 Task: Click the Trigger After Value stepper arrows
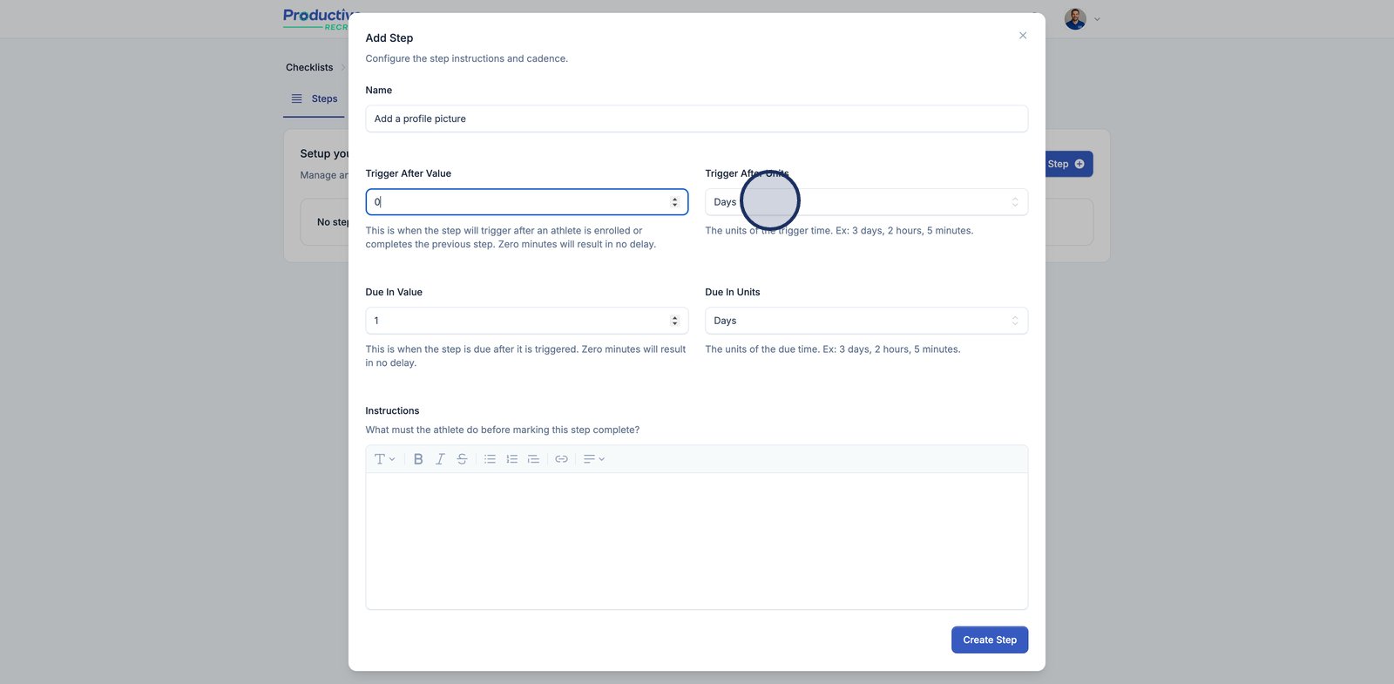[674, 202]
